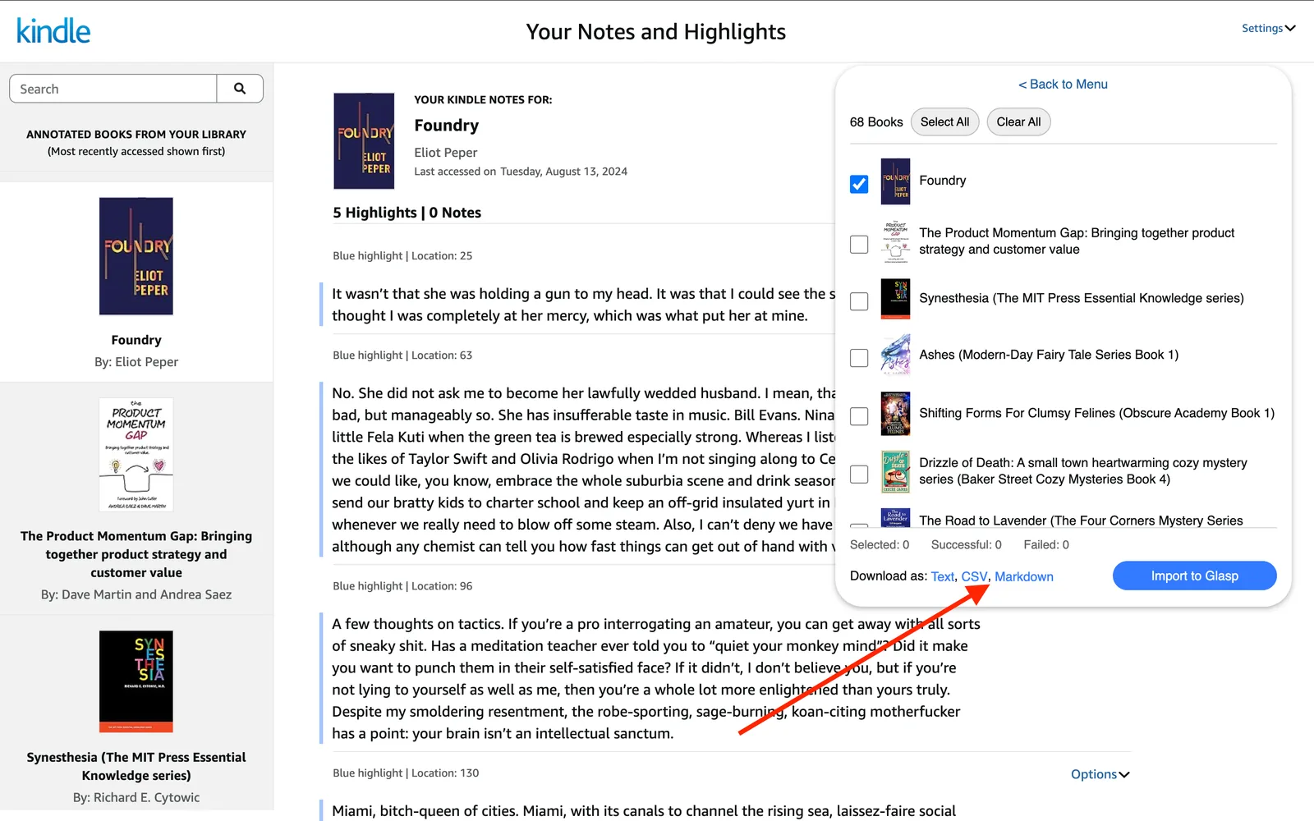Click Foundry cover icon in the Glasp book list
Viewport: 1314px width, 821px height.
coord(895,181)
